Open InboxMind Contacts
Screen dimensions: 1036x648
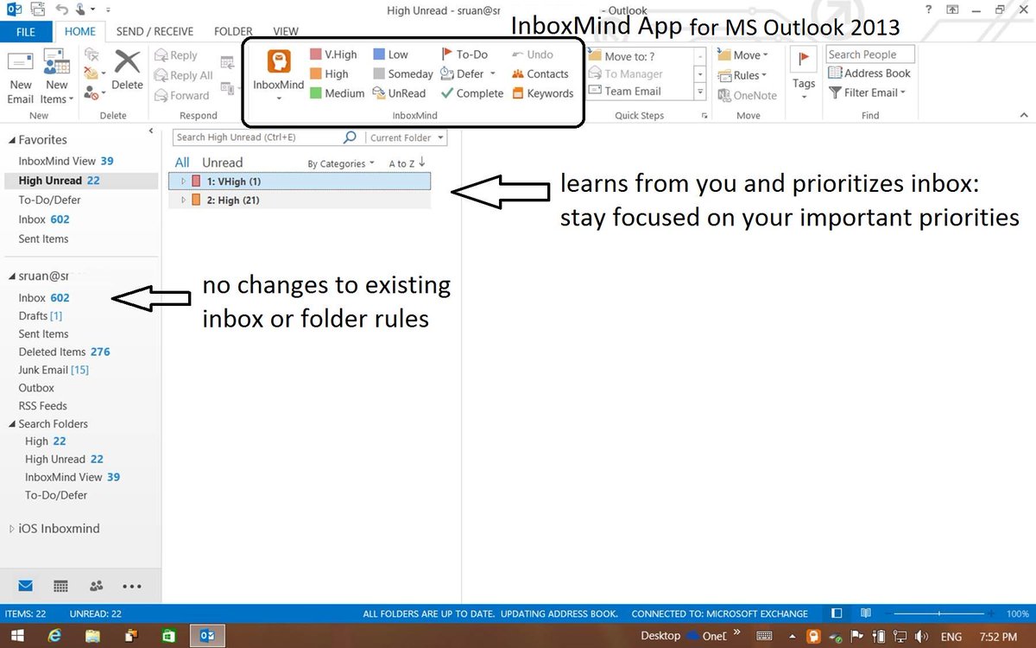(540, 74)
